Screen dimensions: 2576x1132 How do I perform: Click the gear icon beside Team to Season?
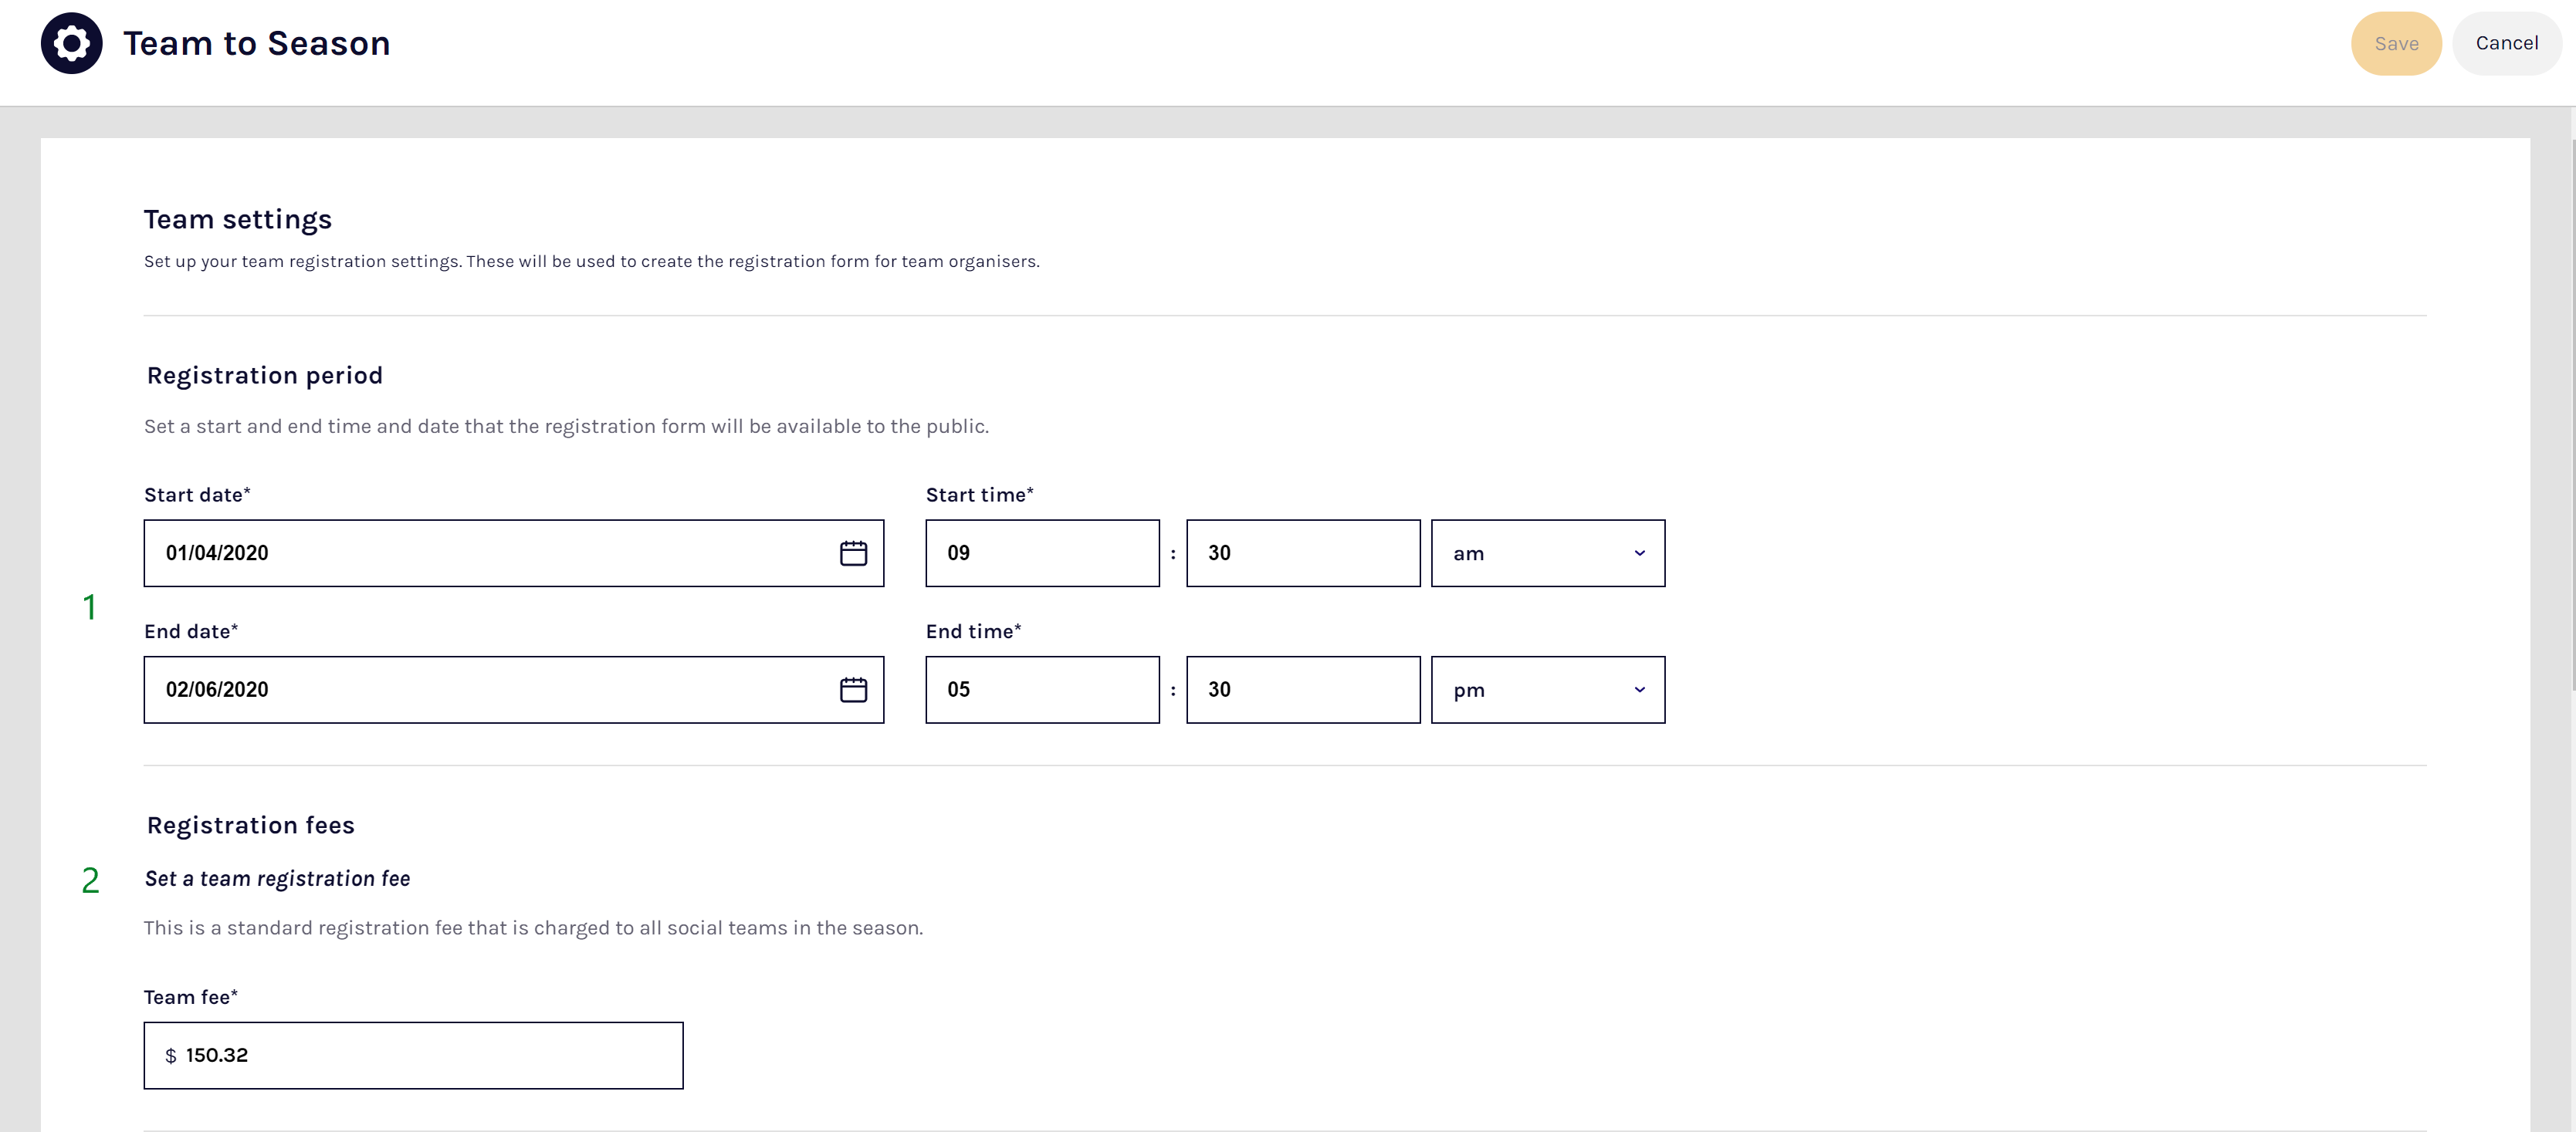click(71, 43)
